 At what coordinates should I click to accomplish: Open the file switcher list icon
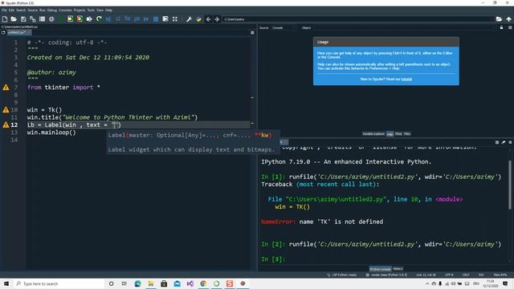pyautogui.click(x=42, y=19)
